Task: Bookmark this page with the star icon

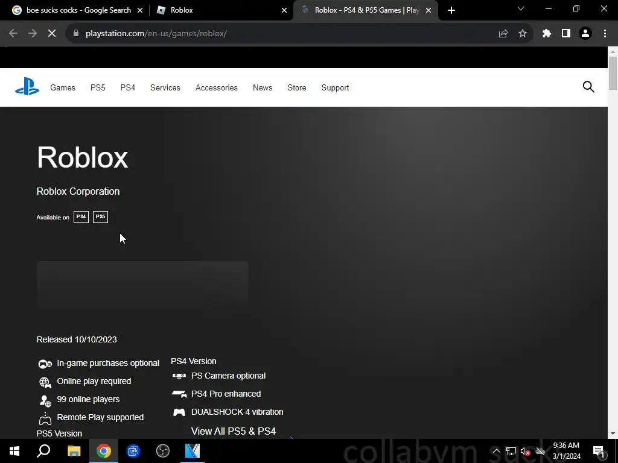Action: (522, 34)
